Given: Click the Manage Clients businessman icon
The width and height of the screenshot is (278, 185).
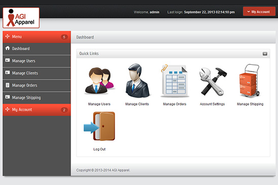Looking at the screenshot, I should [137, 81].
